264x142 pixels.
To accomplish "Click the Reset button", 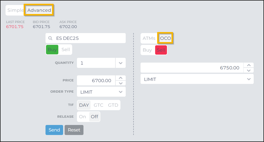I will (74, 130).
